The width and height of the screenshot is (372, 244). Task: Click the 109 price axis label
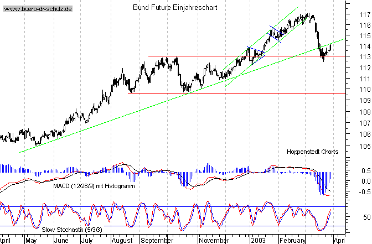click(365, 101)
